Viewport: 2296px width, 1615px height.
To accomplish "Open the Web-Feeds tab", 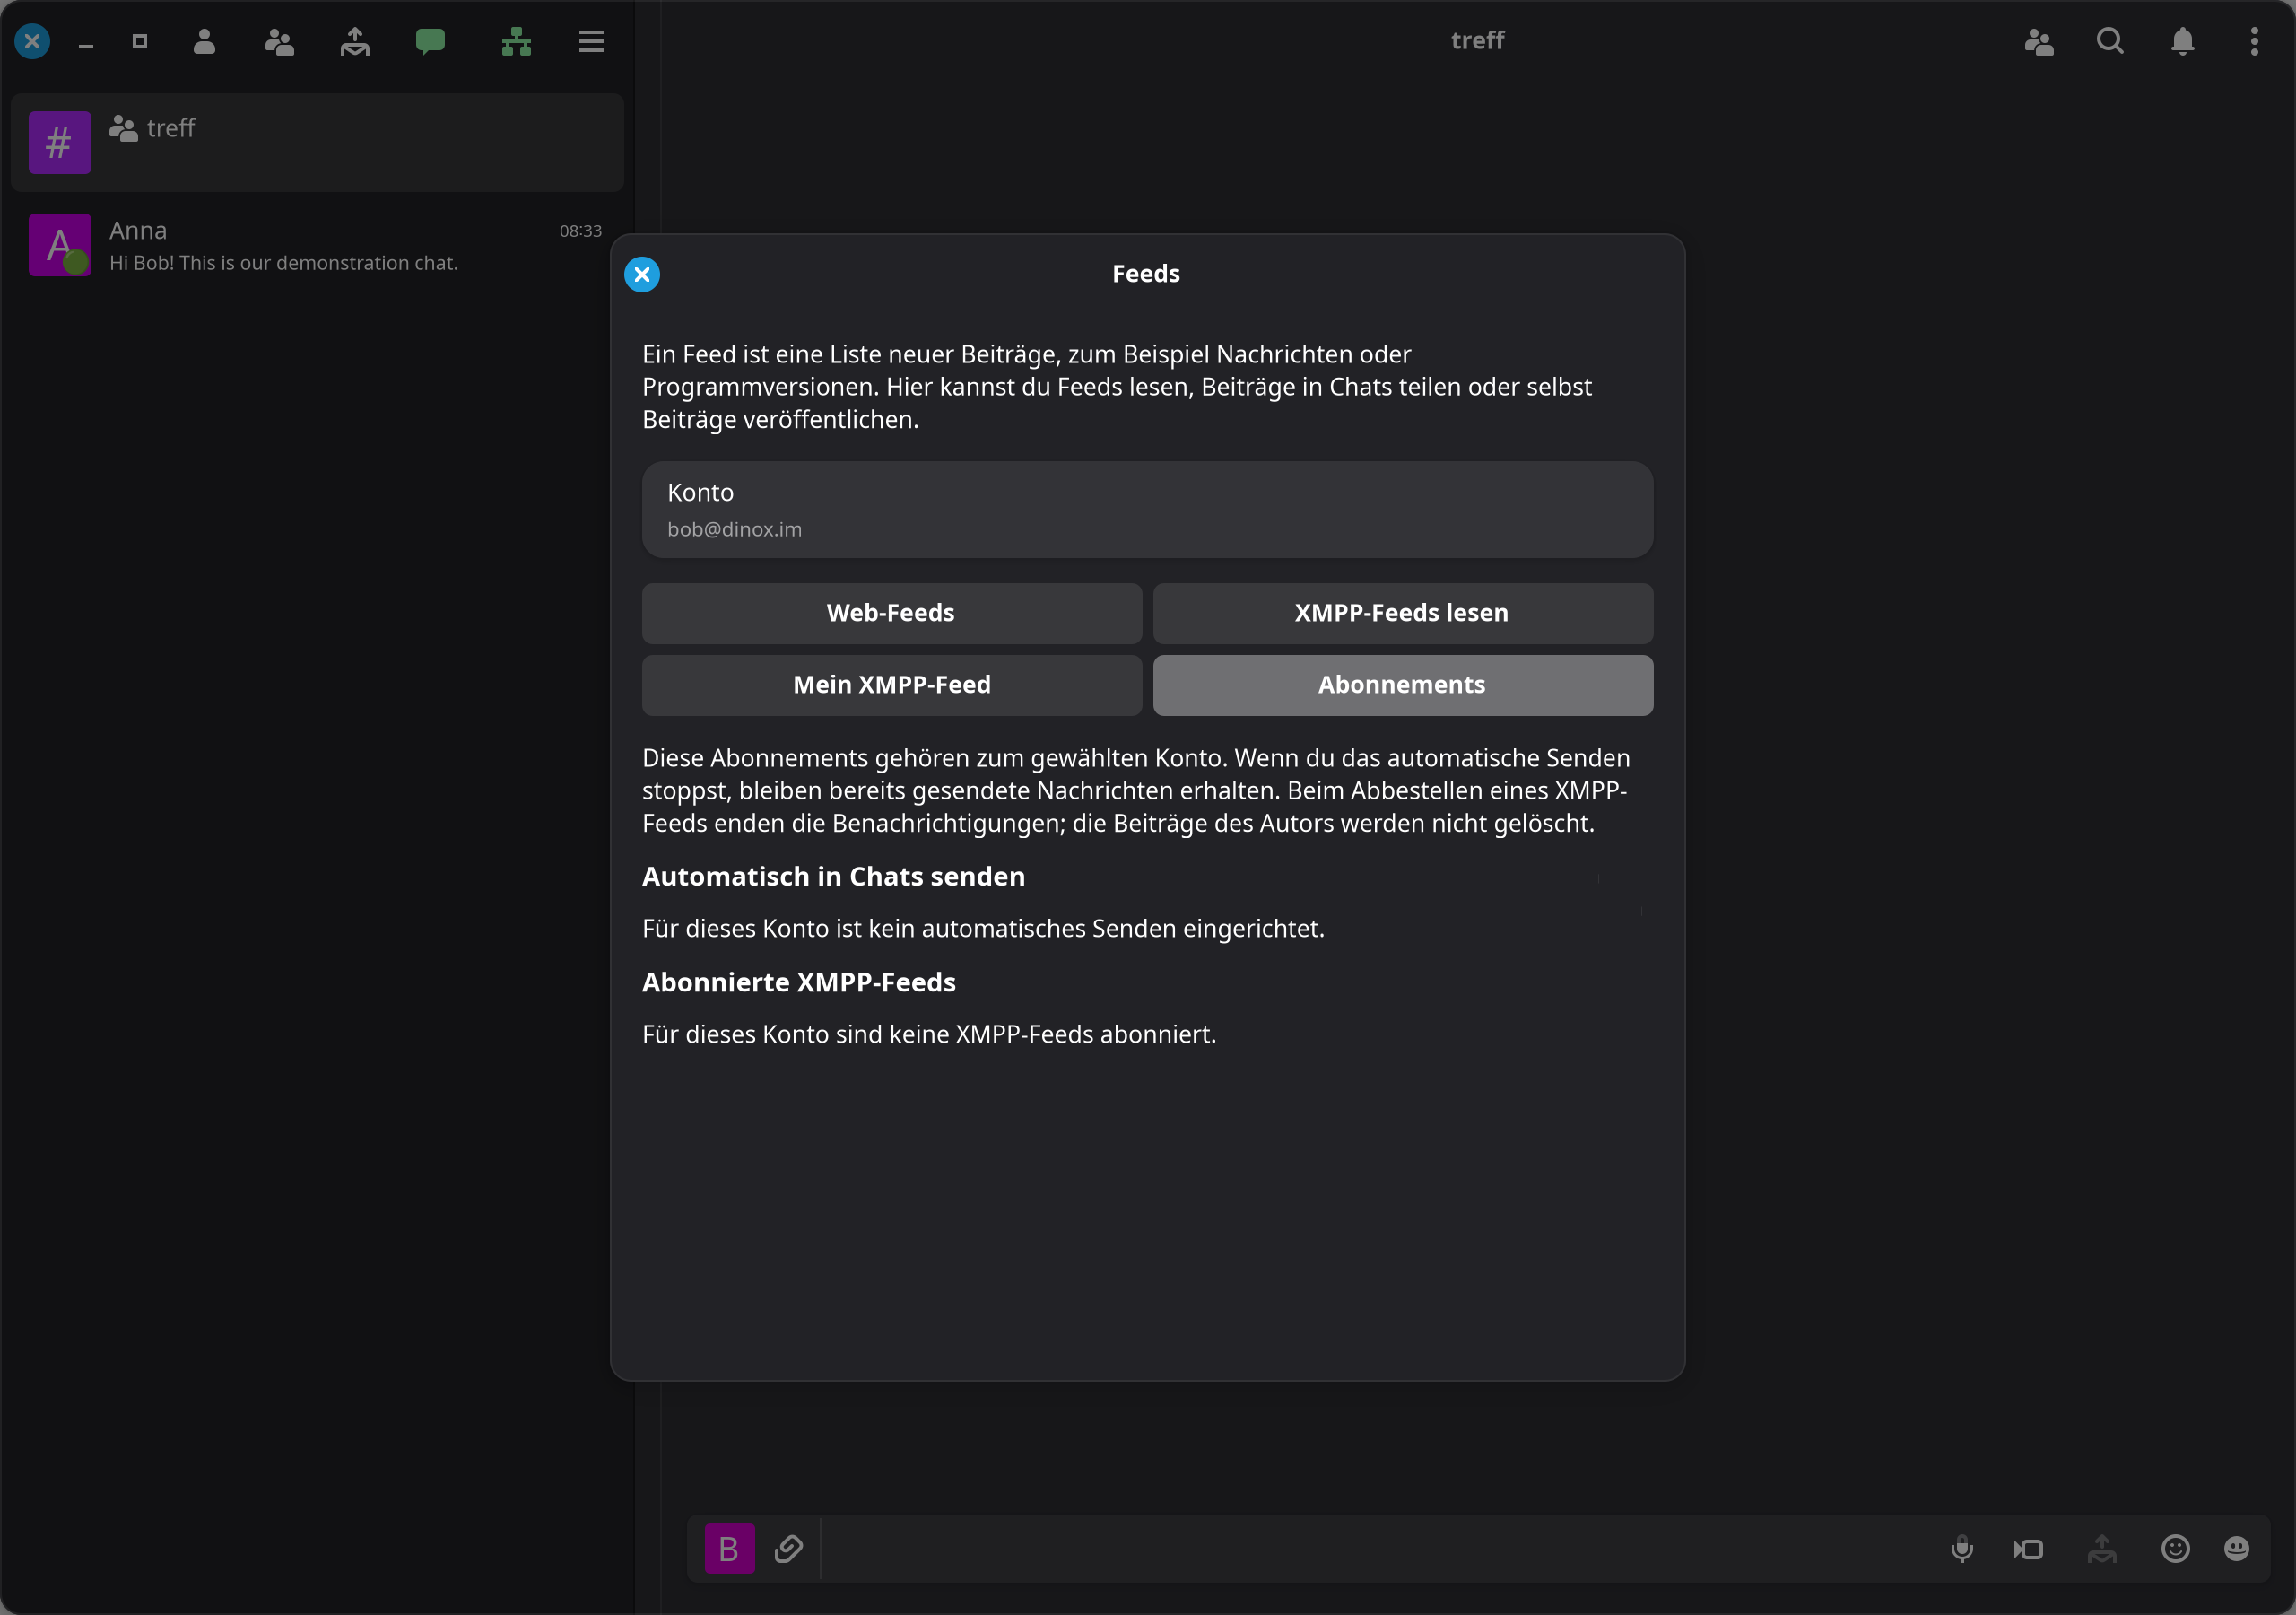I will (x=891, y=614).
